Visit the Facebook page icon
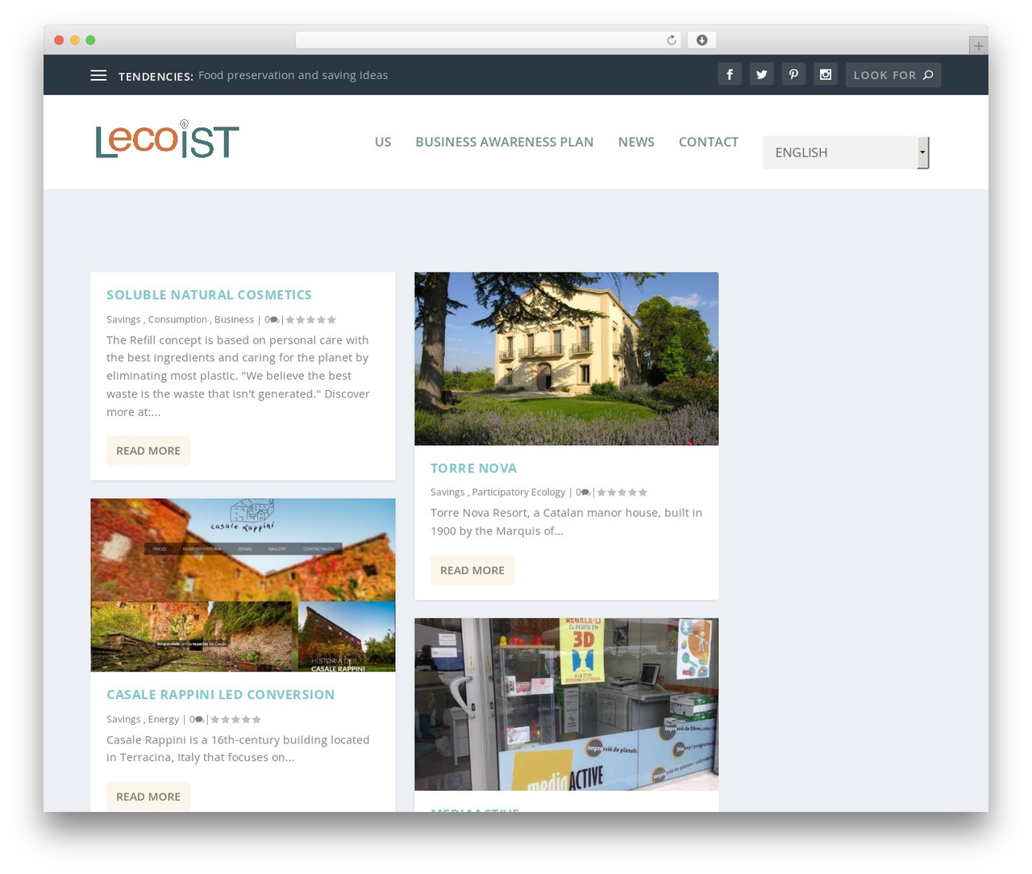 click(730, 74)
